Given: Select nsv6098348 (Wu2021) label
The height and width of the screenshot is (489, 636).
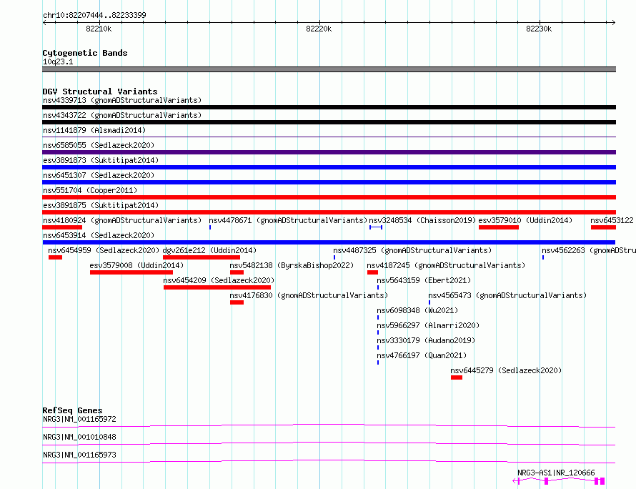Looking at the screenshot, I should 417,310.
